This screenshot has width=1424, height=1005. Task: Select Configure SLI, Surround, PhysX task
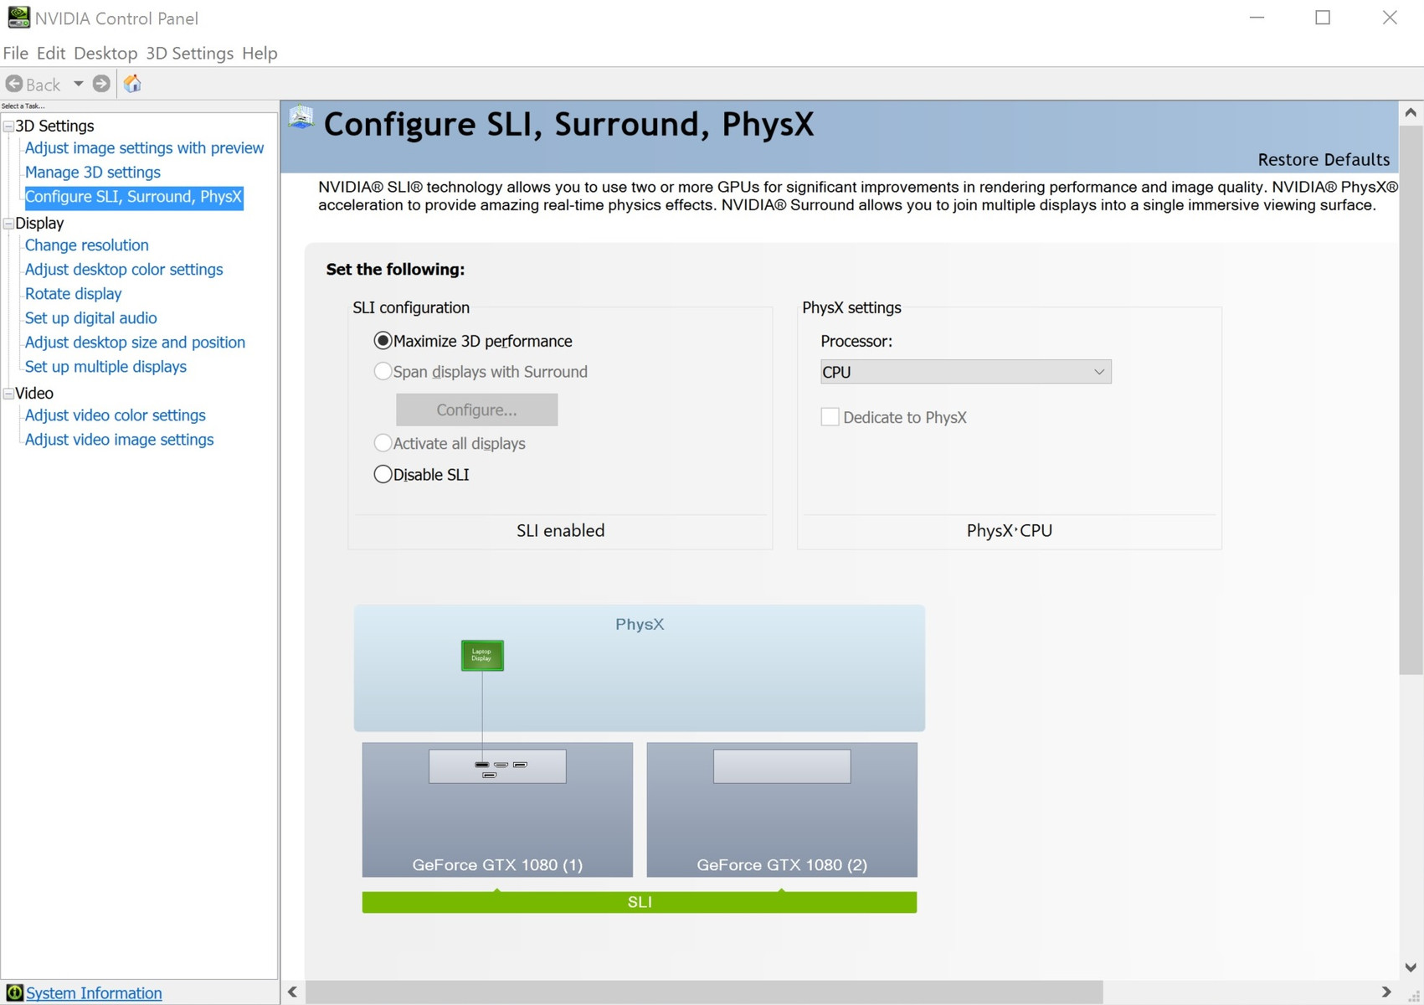(134, 197)
